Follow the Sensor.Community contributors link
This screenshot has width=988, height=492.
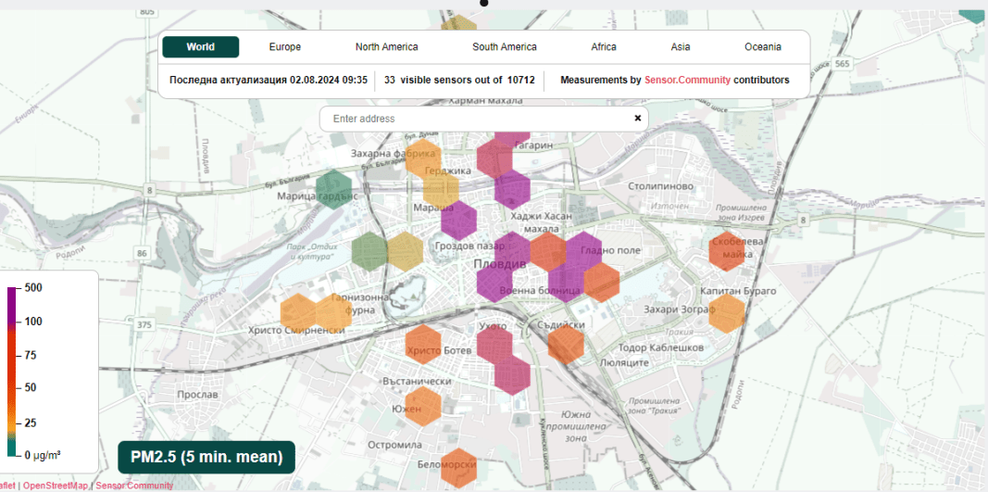[x=687, y=81]
